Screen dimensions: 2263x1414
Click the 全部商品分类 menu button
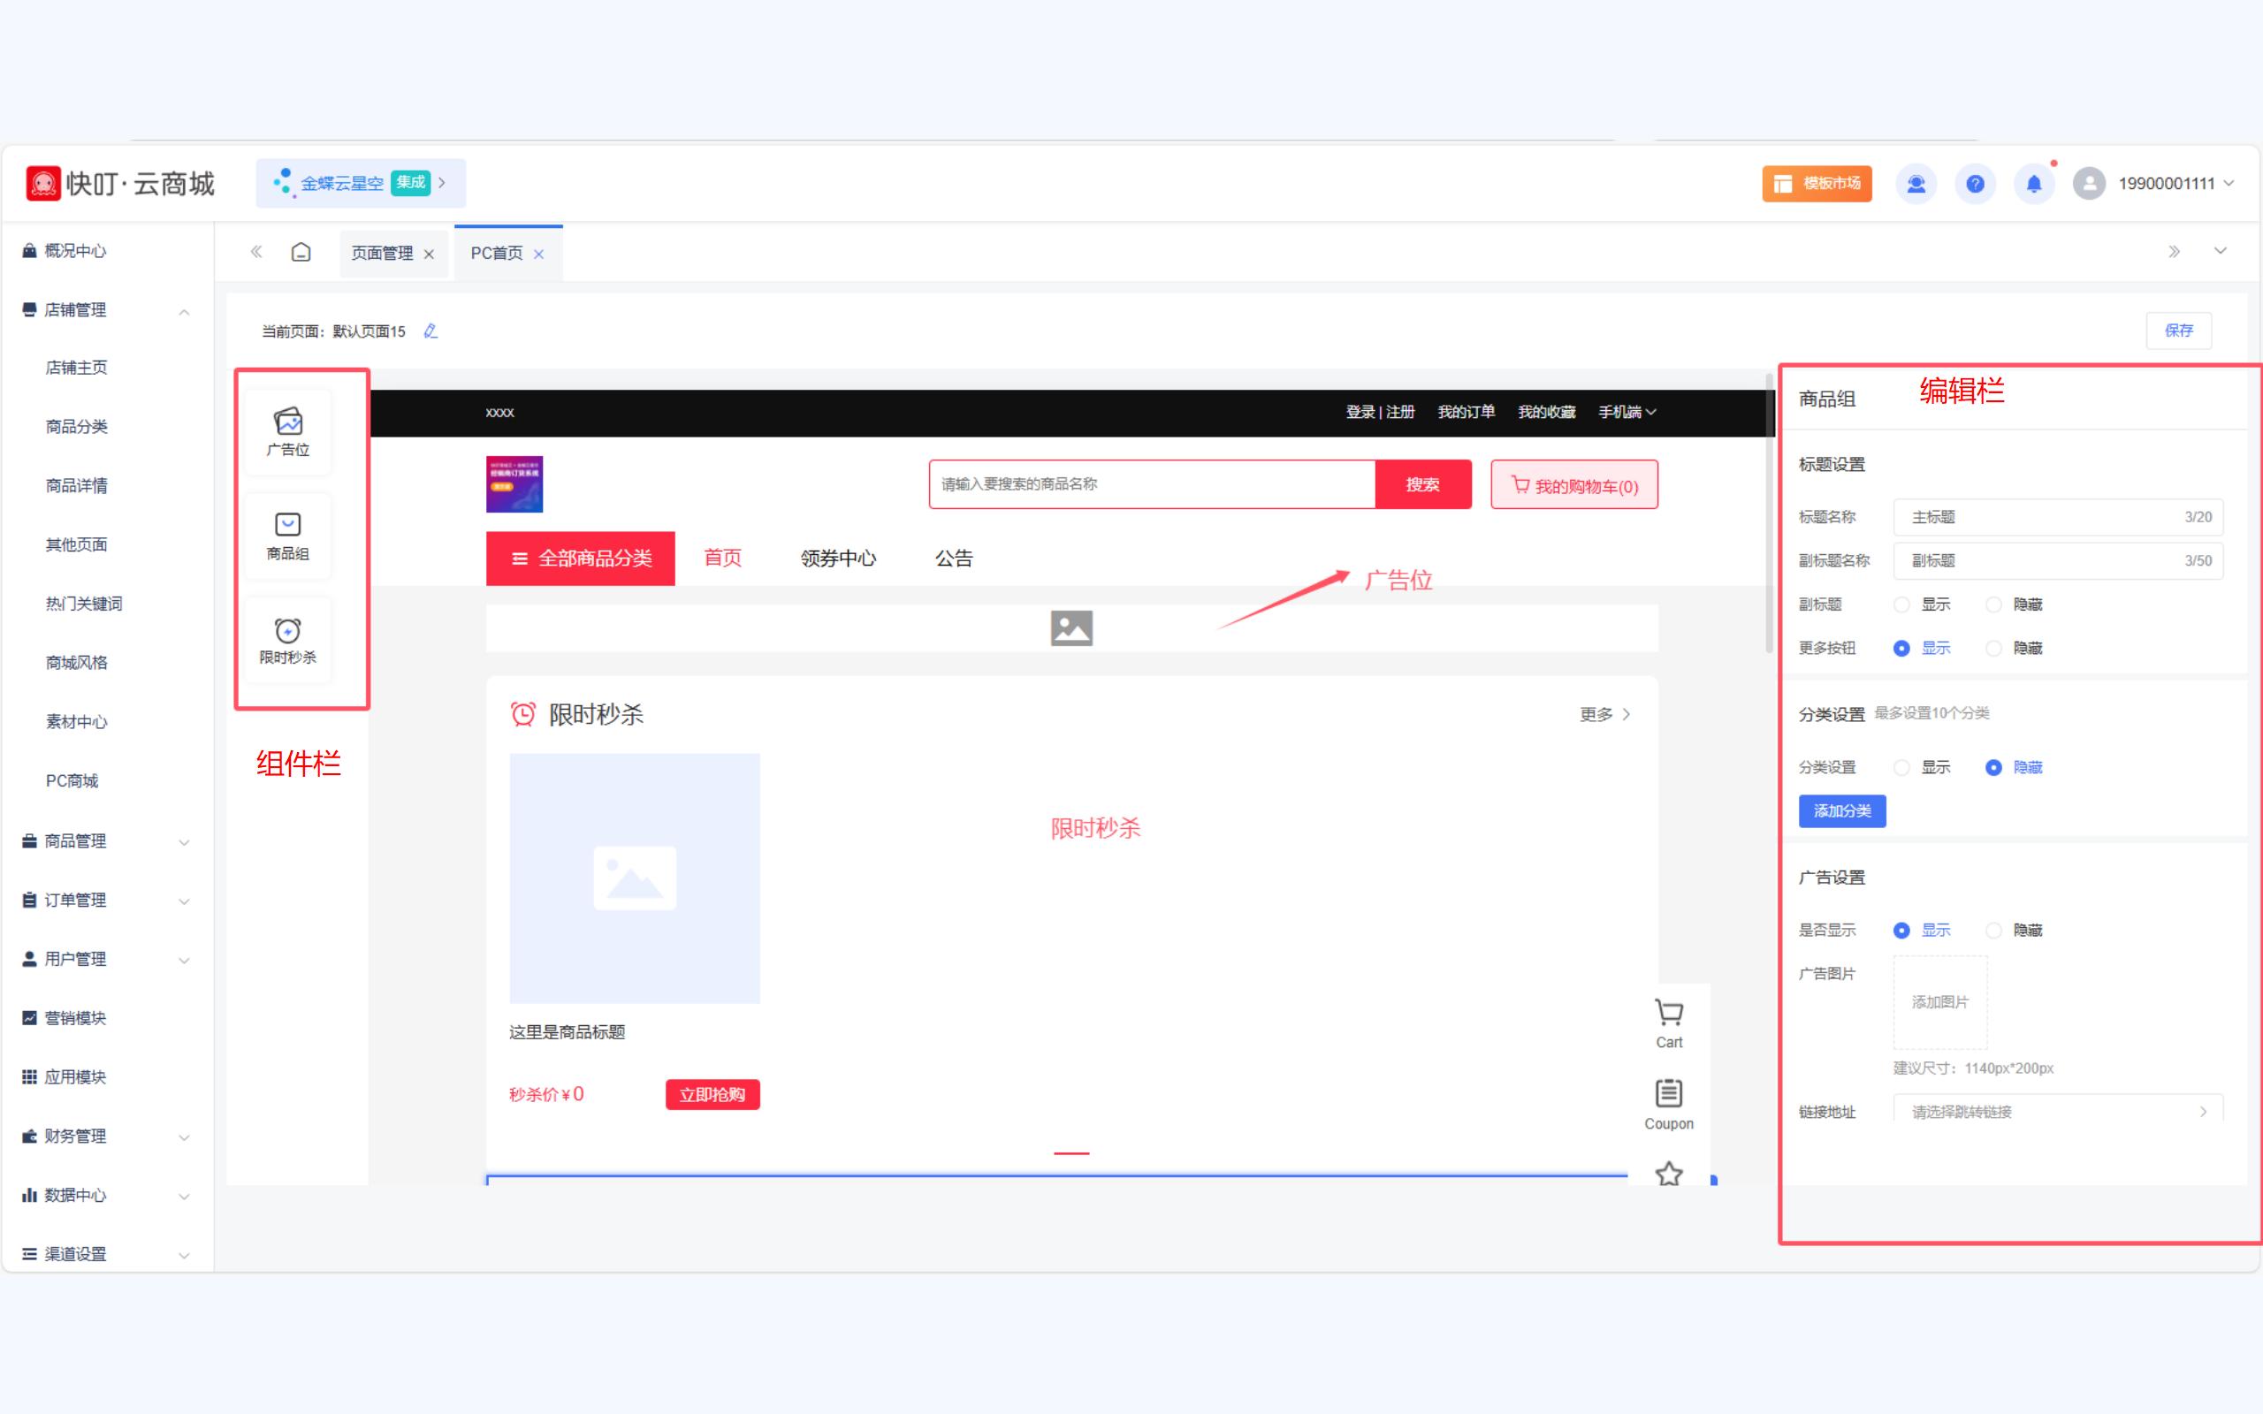(x=581, y=559)
